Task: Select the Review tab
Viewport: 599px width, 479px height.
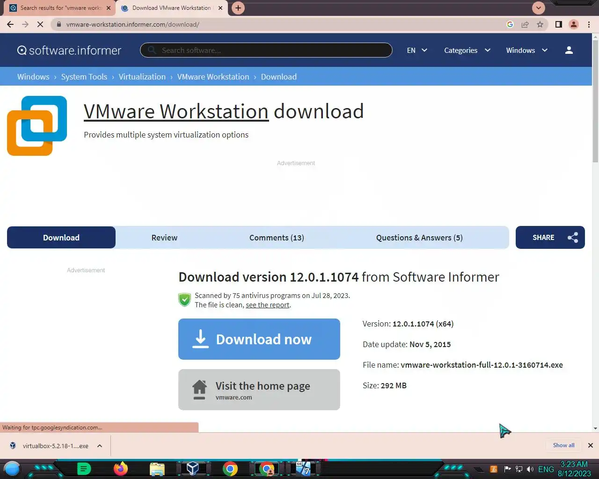Action: 164,238
